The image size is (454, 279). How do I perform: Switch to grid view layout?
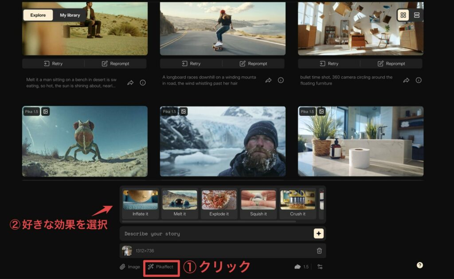[x=403, y=15]
